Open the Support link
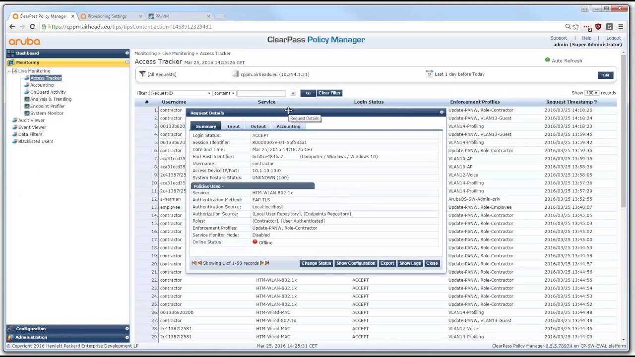 pos(559,38)
